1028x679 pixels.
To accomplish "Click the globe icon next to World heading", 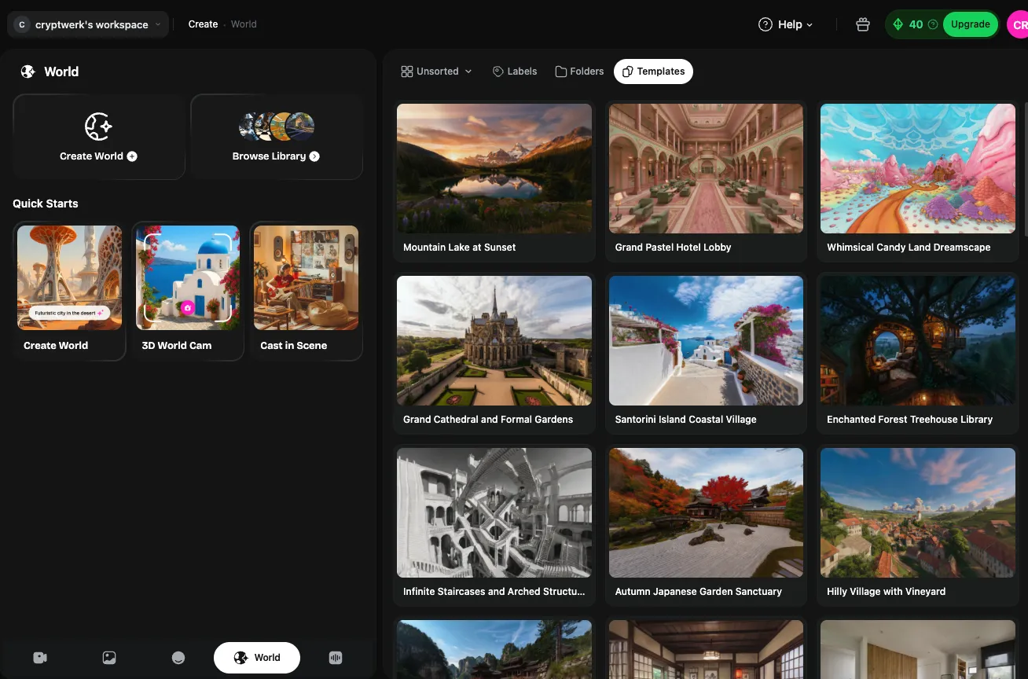I will [28, 72].
